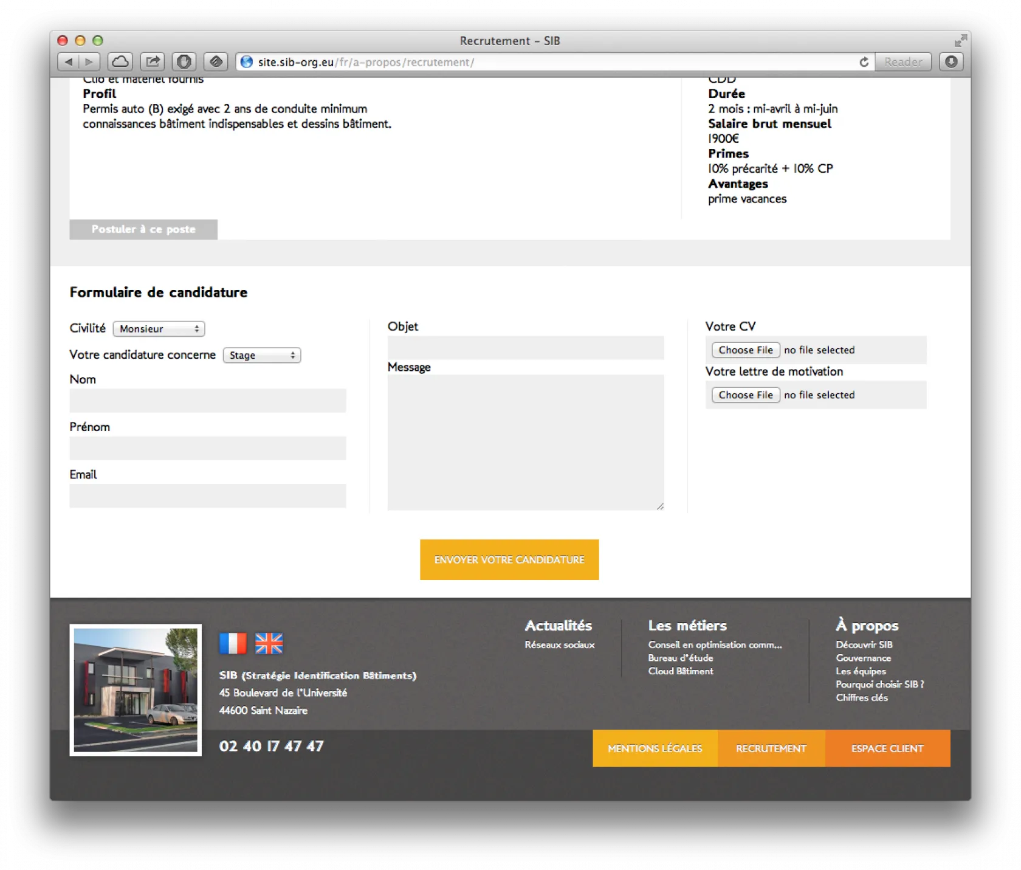Click the Share icon in toolbar
Screen dimensions: 1021x870
pos(153,62)
